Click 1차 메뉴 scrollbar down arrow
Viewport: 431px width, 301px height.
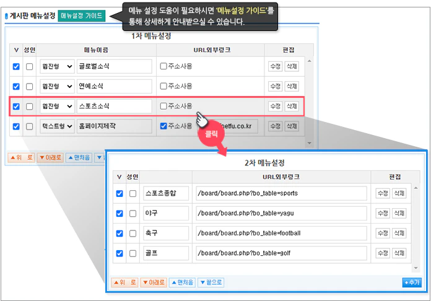(x=309, y=143)
